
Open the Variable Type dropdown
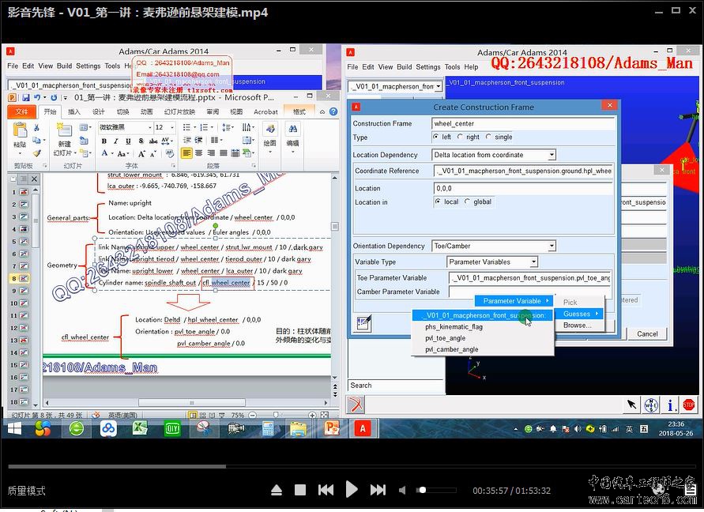(x=533, y=262)
